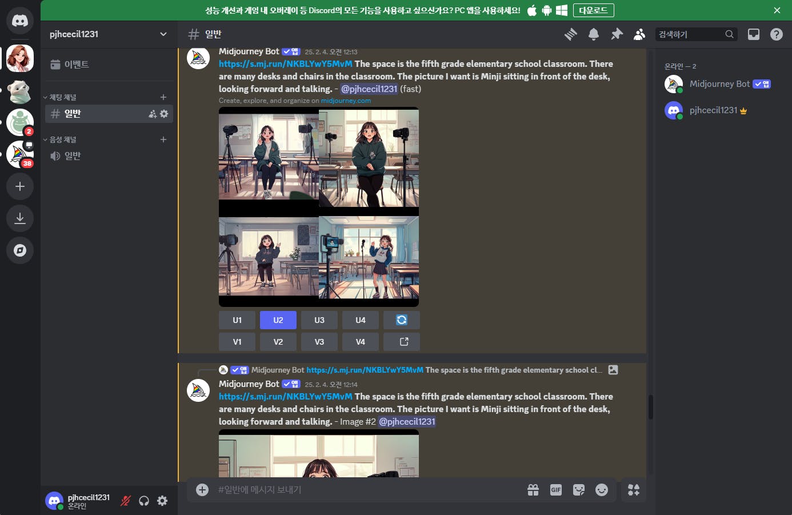Click the help question mark icon

tap(776, 34)
